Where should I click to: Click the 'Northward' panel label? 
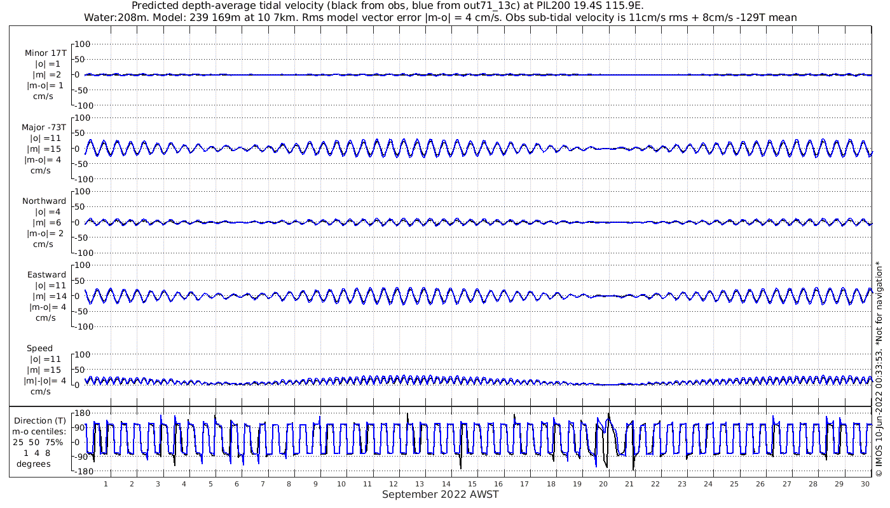click(x=44, y=201)
